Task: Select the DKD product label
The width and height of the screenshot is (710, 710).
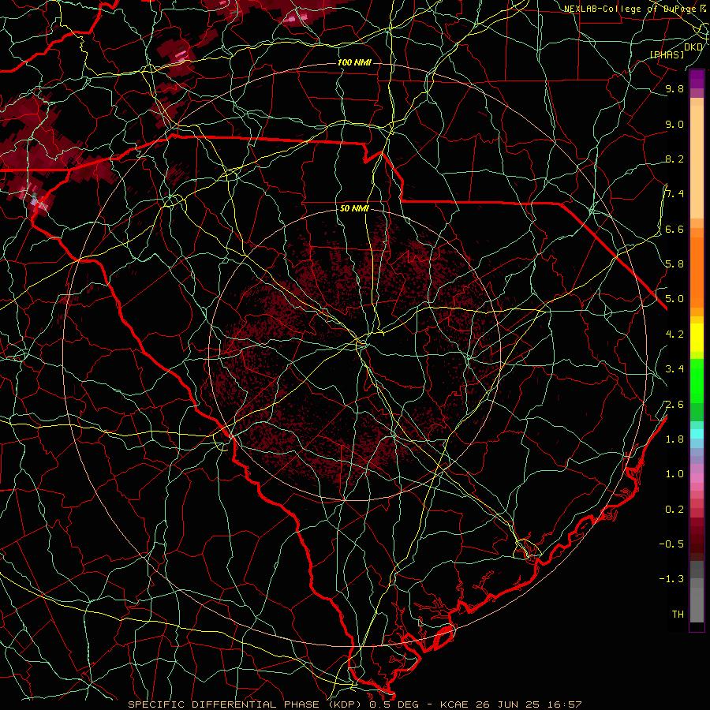Action: (x=693, y=47)
